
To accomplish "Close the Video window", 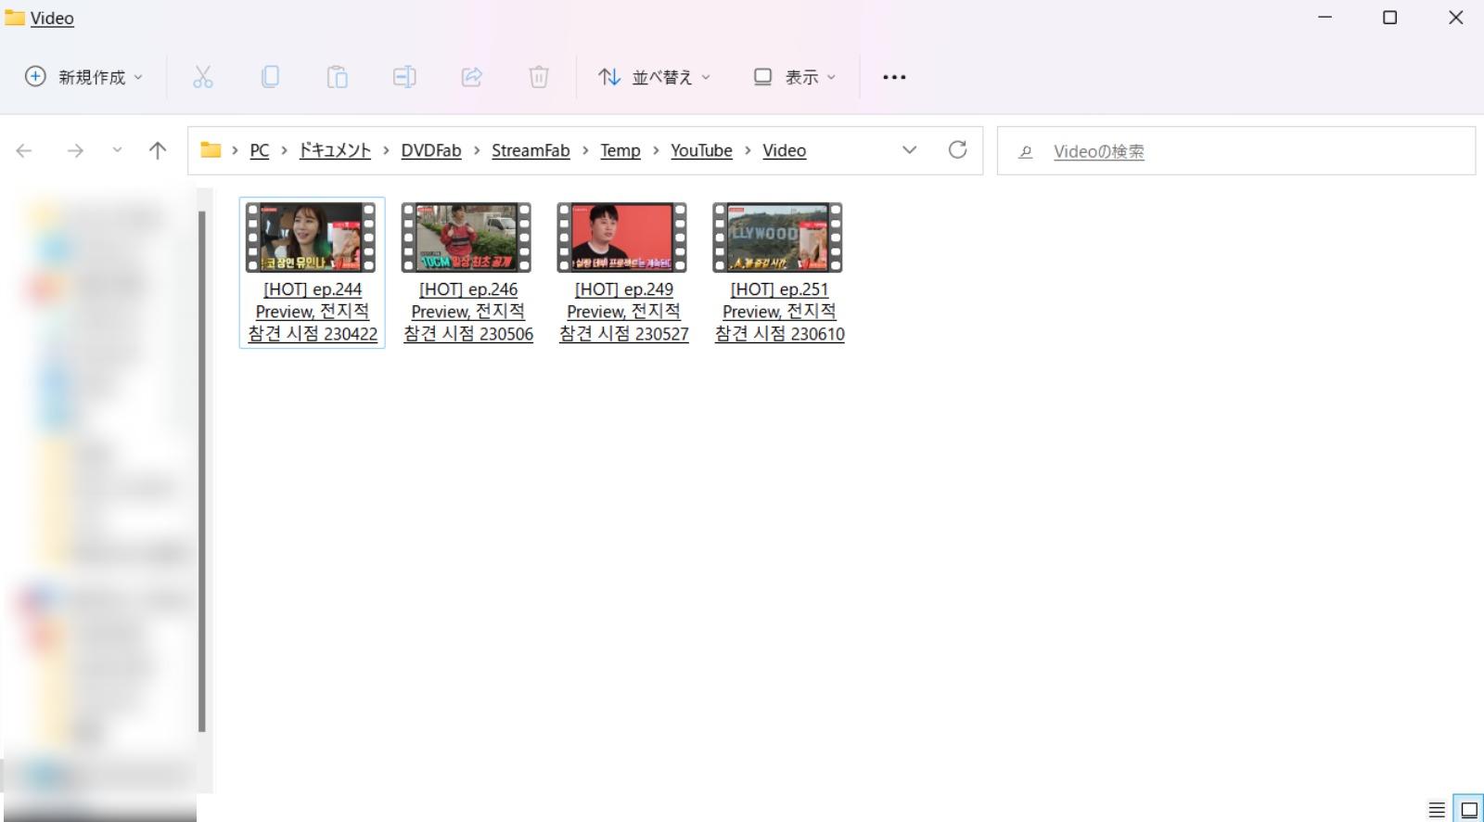I will pos(1455,18).
